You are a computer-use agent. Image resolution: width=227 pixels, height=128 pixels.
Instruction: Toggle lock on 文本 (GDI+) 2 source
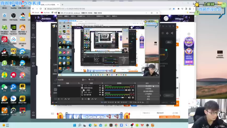pos(103,86)
